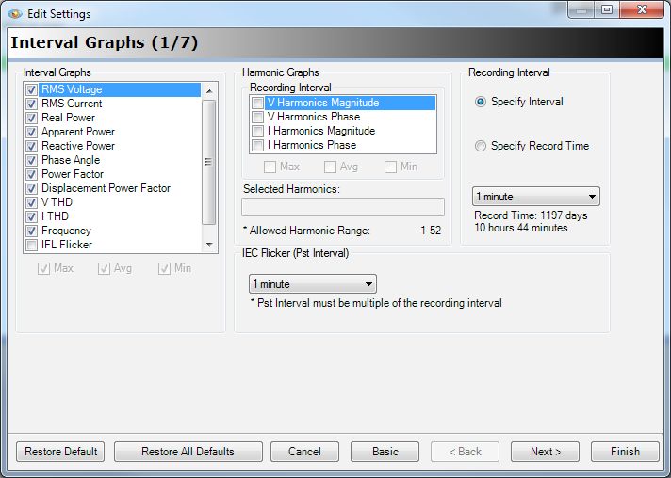Select the Displacement Power Factor row text
The height and width of the screenshot is (478, 671).
click(106, 188)
